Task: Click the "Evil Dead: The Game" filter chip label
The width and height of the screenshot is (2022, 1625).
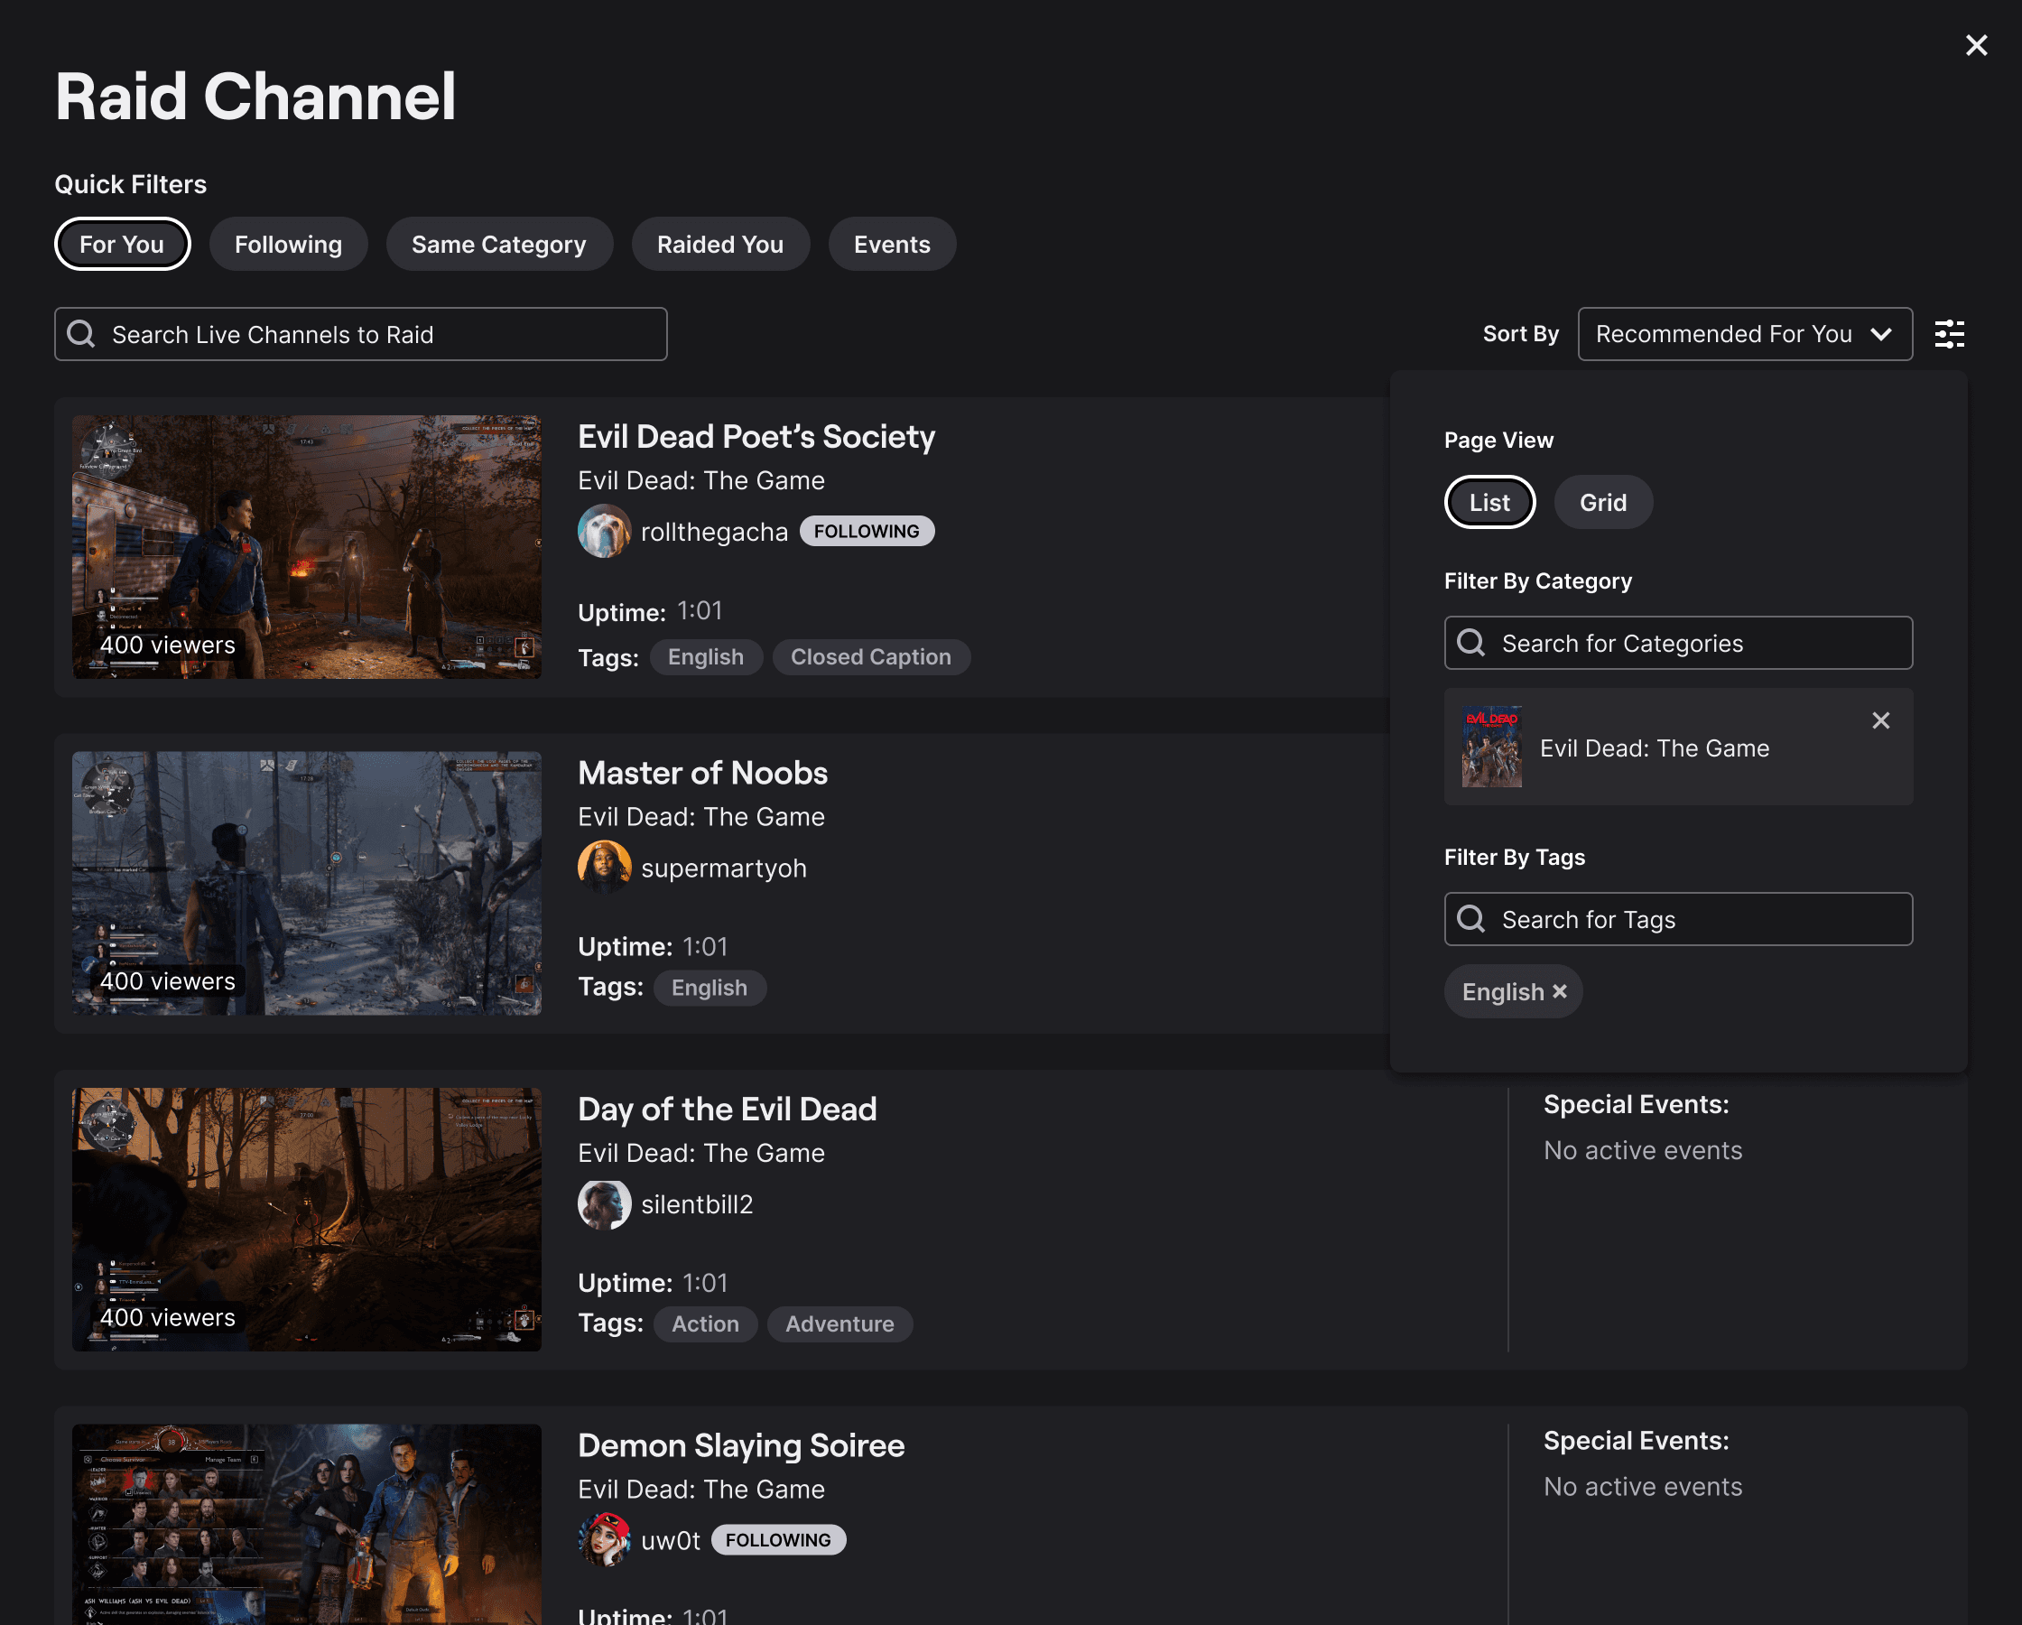Action: pyautogui.click(x=1655, y=747)
